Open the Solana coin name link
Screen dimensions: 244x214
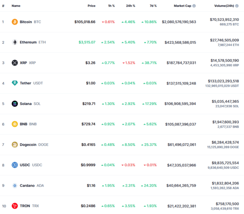coord(26,104)
